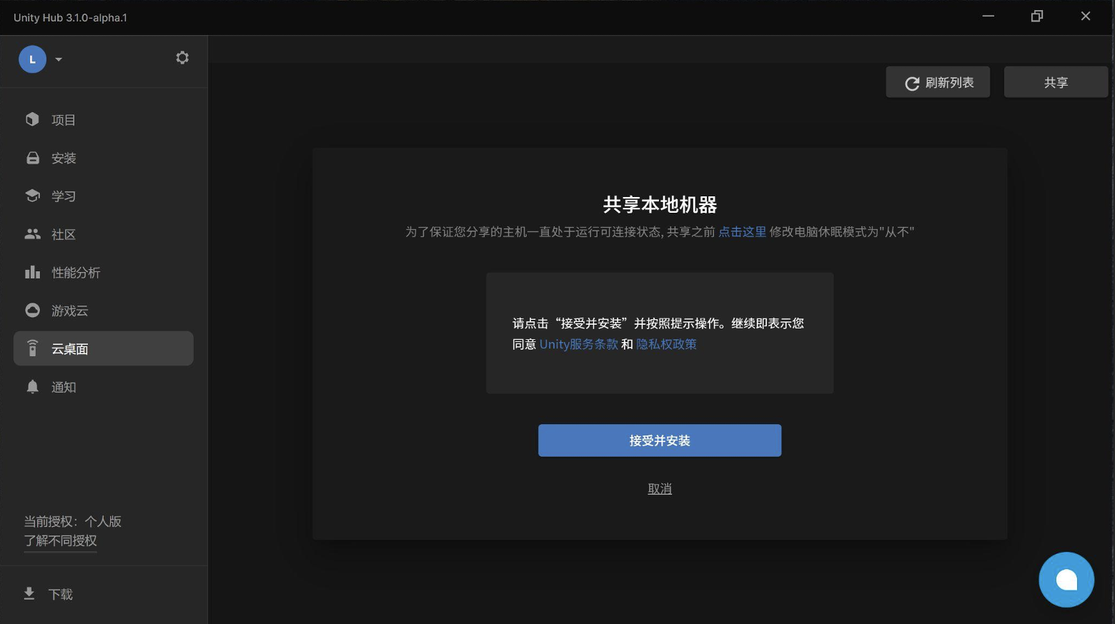The height and width of the screenshot is (624, 1115).
Task: Click the 刷新列表 button label
Action: [950, 83]
